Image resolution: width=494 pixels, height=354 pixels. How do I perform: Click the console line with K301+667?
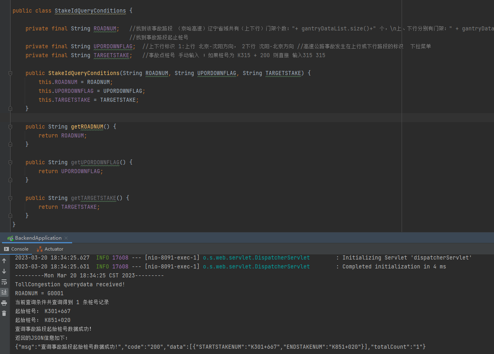pos(43,311)
